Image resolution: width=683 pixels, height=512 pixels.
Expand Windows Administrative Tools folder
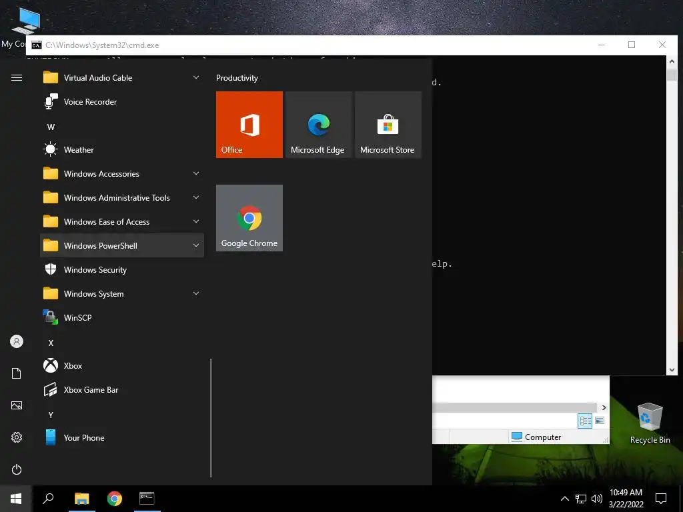(121, 197)
